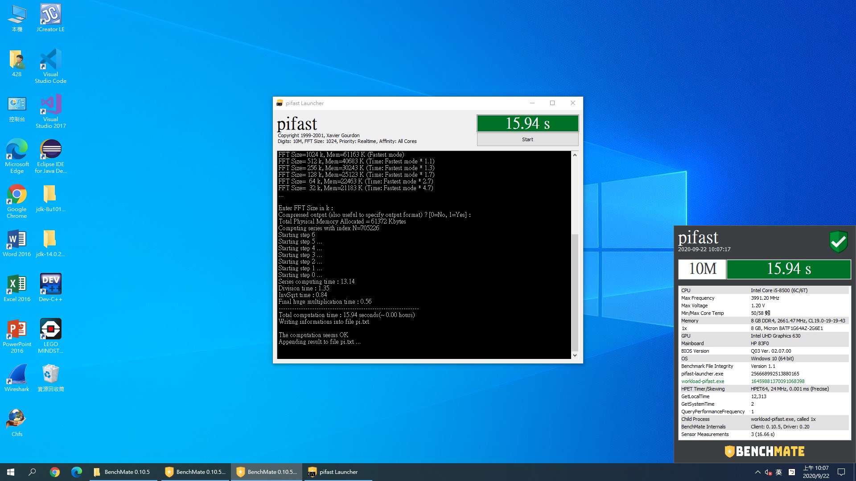Open the BenchMate 0.10.5 folder taskbar item
The height and width of the screenshot is (481, 856).
pyautogui.click(x=123, y=472)
